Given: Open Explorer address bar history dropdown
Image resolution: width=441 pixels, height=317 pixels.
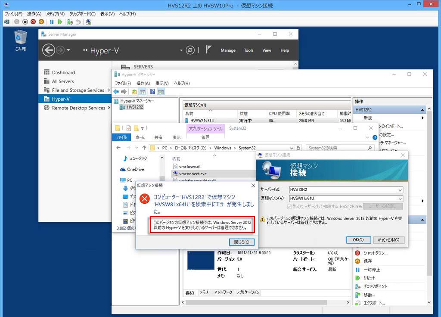Looking at the screenshot, I should [x=292, y=148].
